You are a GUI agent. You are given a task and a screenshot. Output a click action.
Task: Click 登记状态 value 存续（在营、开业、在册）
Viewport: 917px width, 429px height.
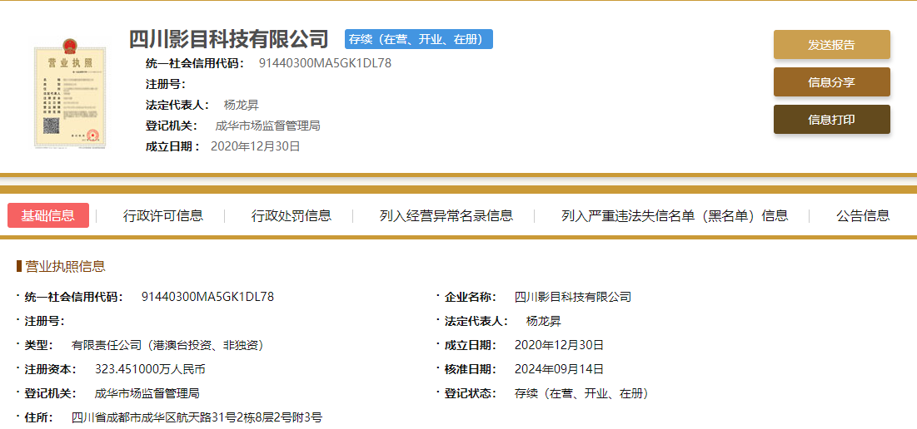581,393
